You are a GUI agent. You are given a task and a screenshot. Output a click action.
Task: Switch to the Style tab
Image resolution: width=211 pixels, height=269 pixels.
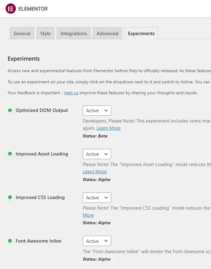click(x=45, y=33)
